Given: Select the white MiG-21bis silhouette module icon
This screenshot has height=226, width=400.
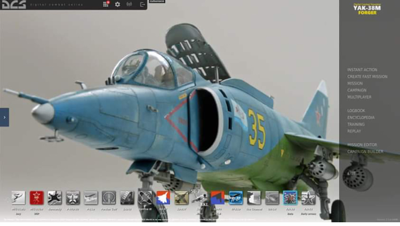Looking at the screenshot, I should [18, 198].
